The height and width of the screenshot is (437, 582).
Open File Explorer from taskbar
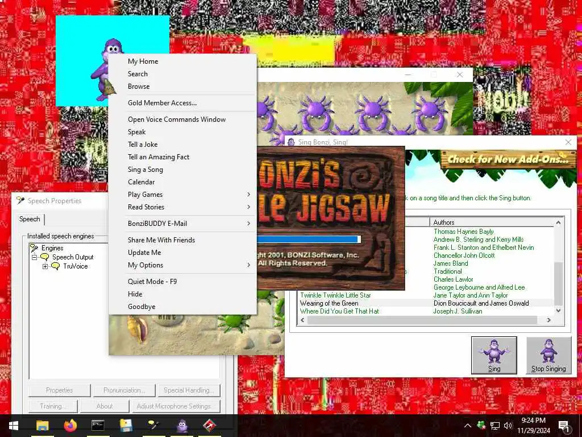click(x=42, y=426)
